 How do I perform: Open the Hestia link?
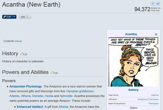49,96
